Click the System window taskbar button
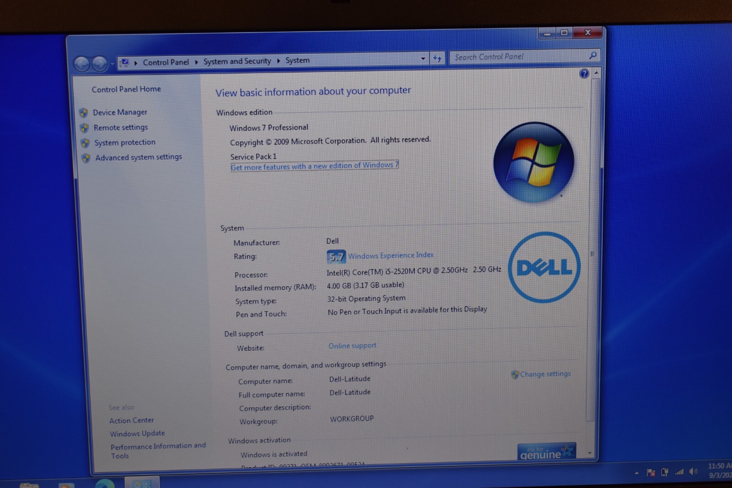Image resolution: width=732 pixels, height=488 pixels. [142, 483]
